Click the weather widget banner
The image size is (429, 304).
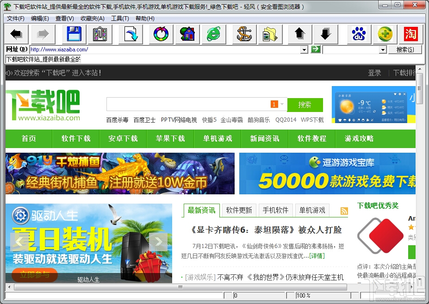pyautogui.click(x=373, y=105)
